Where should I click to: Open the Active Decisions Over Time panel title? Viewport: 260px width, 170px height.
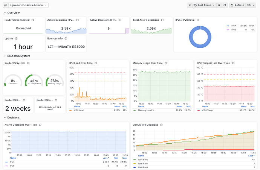tap(21, 125)
